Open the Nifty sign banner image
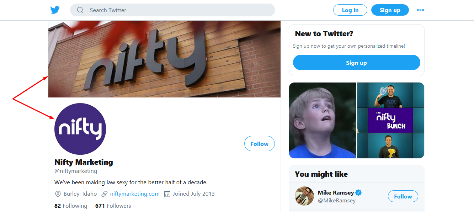474x212 pixels. [x=164, y=59]
